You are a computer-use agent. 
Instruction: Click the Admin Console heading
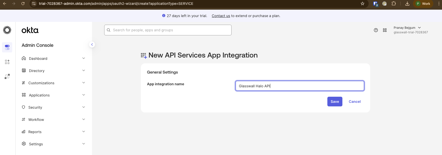(x=37, y=45)
